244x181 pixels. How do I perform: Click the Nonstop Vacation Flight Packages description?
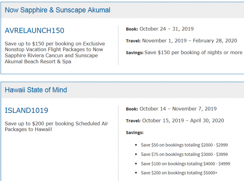click(x=55, y=52)
